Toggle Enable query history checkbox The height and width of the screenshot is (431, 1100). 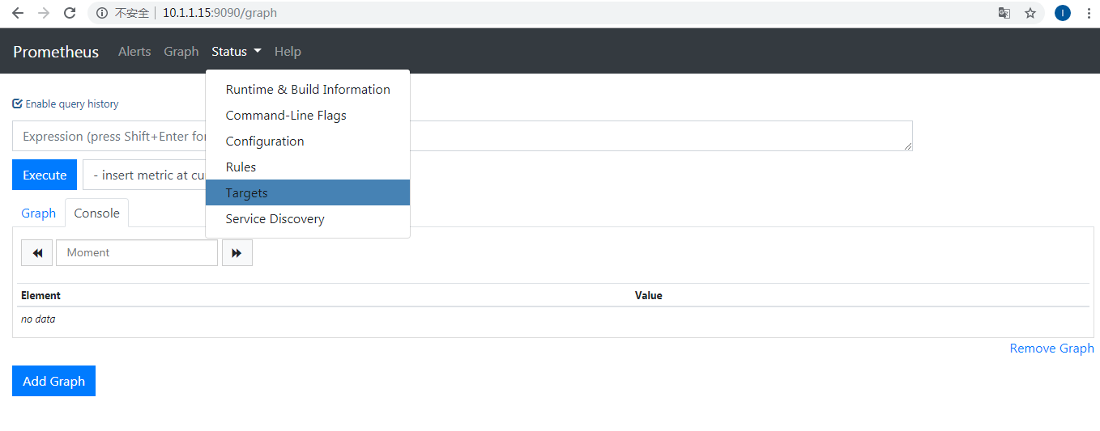(x=17, y=104)
